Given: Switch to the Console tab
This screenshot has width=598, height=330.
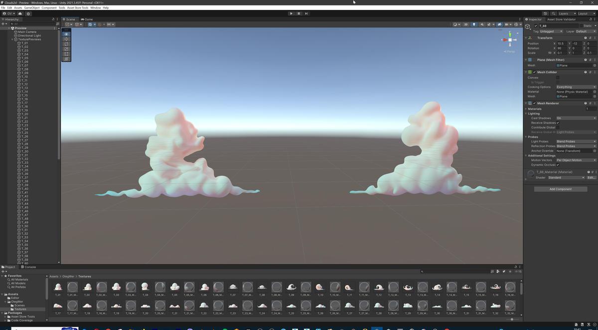Looking at the screenshot, I should tap(29, 267).
